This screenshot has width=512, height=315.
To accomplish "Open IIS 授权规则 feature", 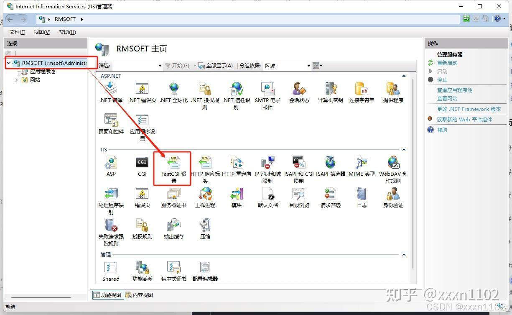I will [142, 229].
